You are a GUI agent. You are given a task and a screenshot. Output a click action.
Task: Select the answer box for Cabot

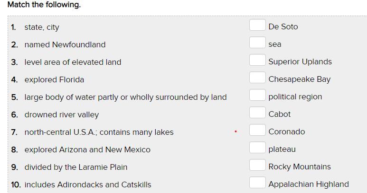(x=257, y=113)
